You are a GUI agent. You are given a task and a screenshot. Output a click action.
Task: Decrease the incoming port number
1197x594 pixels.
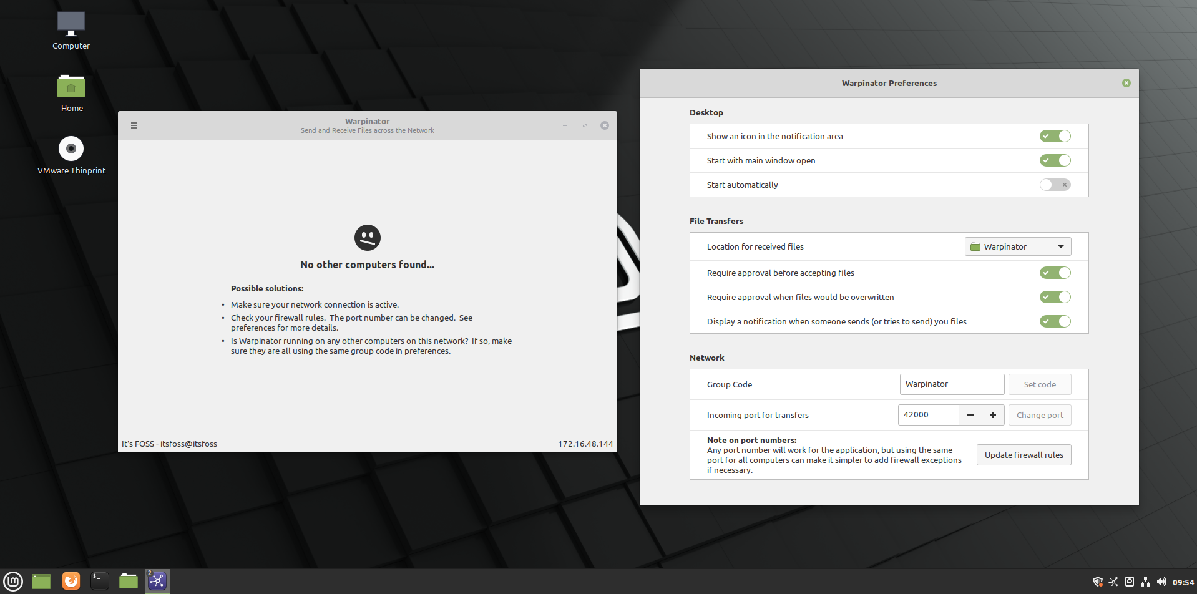(x=970, y=415)
